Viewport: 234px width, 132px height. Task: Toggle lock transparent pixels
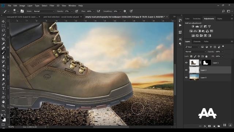pyautogui.click(x=191, y=56)
